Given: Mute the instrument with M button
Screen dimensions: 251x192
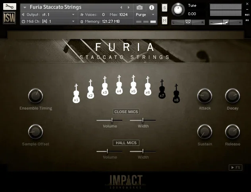Looking at the screenshot, I should 164,20.
